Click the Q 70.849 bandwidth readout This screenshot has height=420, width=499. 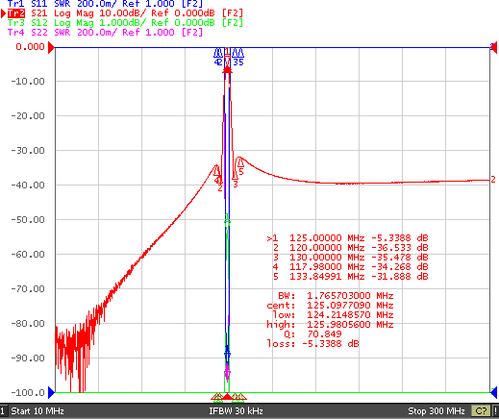click(x=312, y=334)
